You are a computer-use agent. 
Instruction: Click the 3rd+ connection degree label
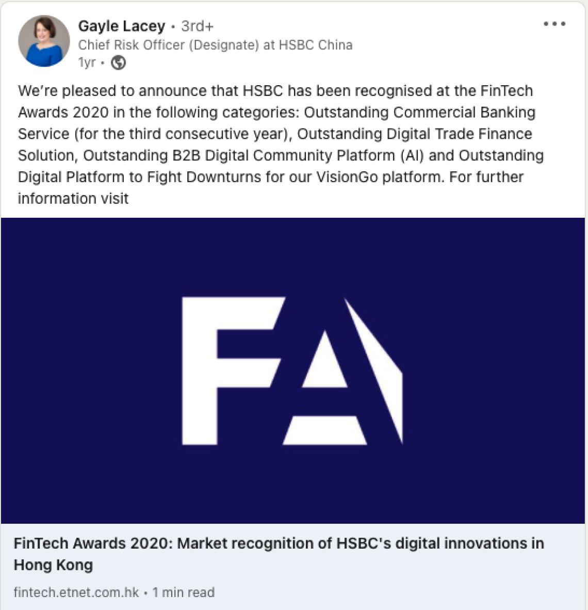click(x=197, y=26)
